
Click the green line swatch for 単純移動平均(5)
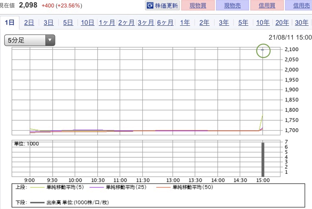tap(37, 187)
